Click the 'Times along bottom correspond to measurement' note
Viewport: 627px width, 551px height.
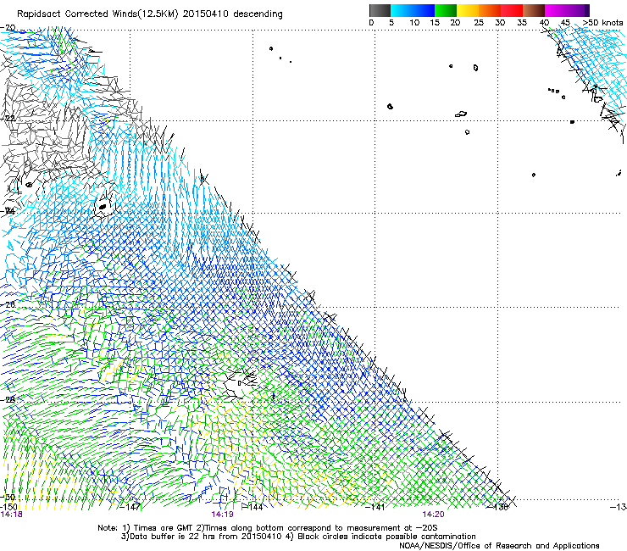302,528
